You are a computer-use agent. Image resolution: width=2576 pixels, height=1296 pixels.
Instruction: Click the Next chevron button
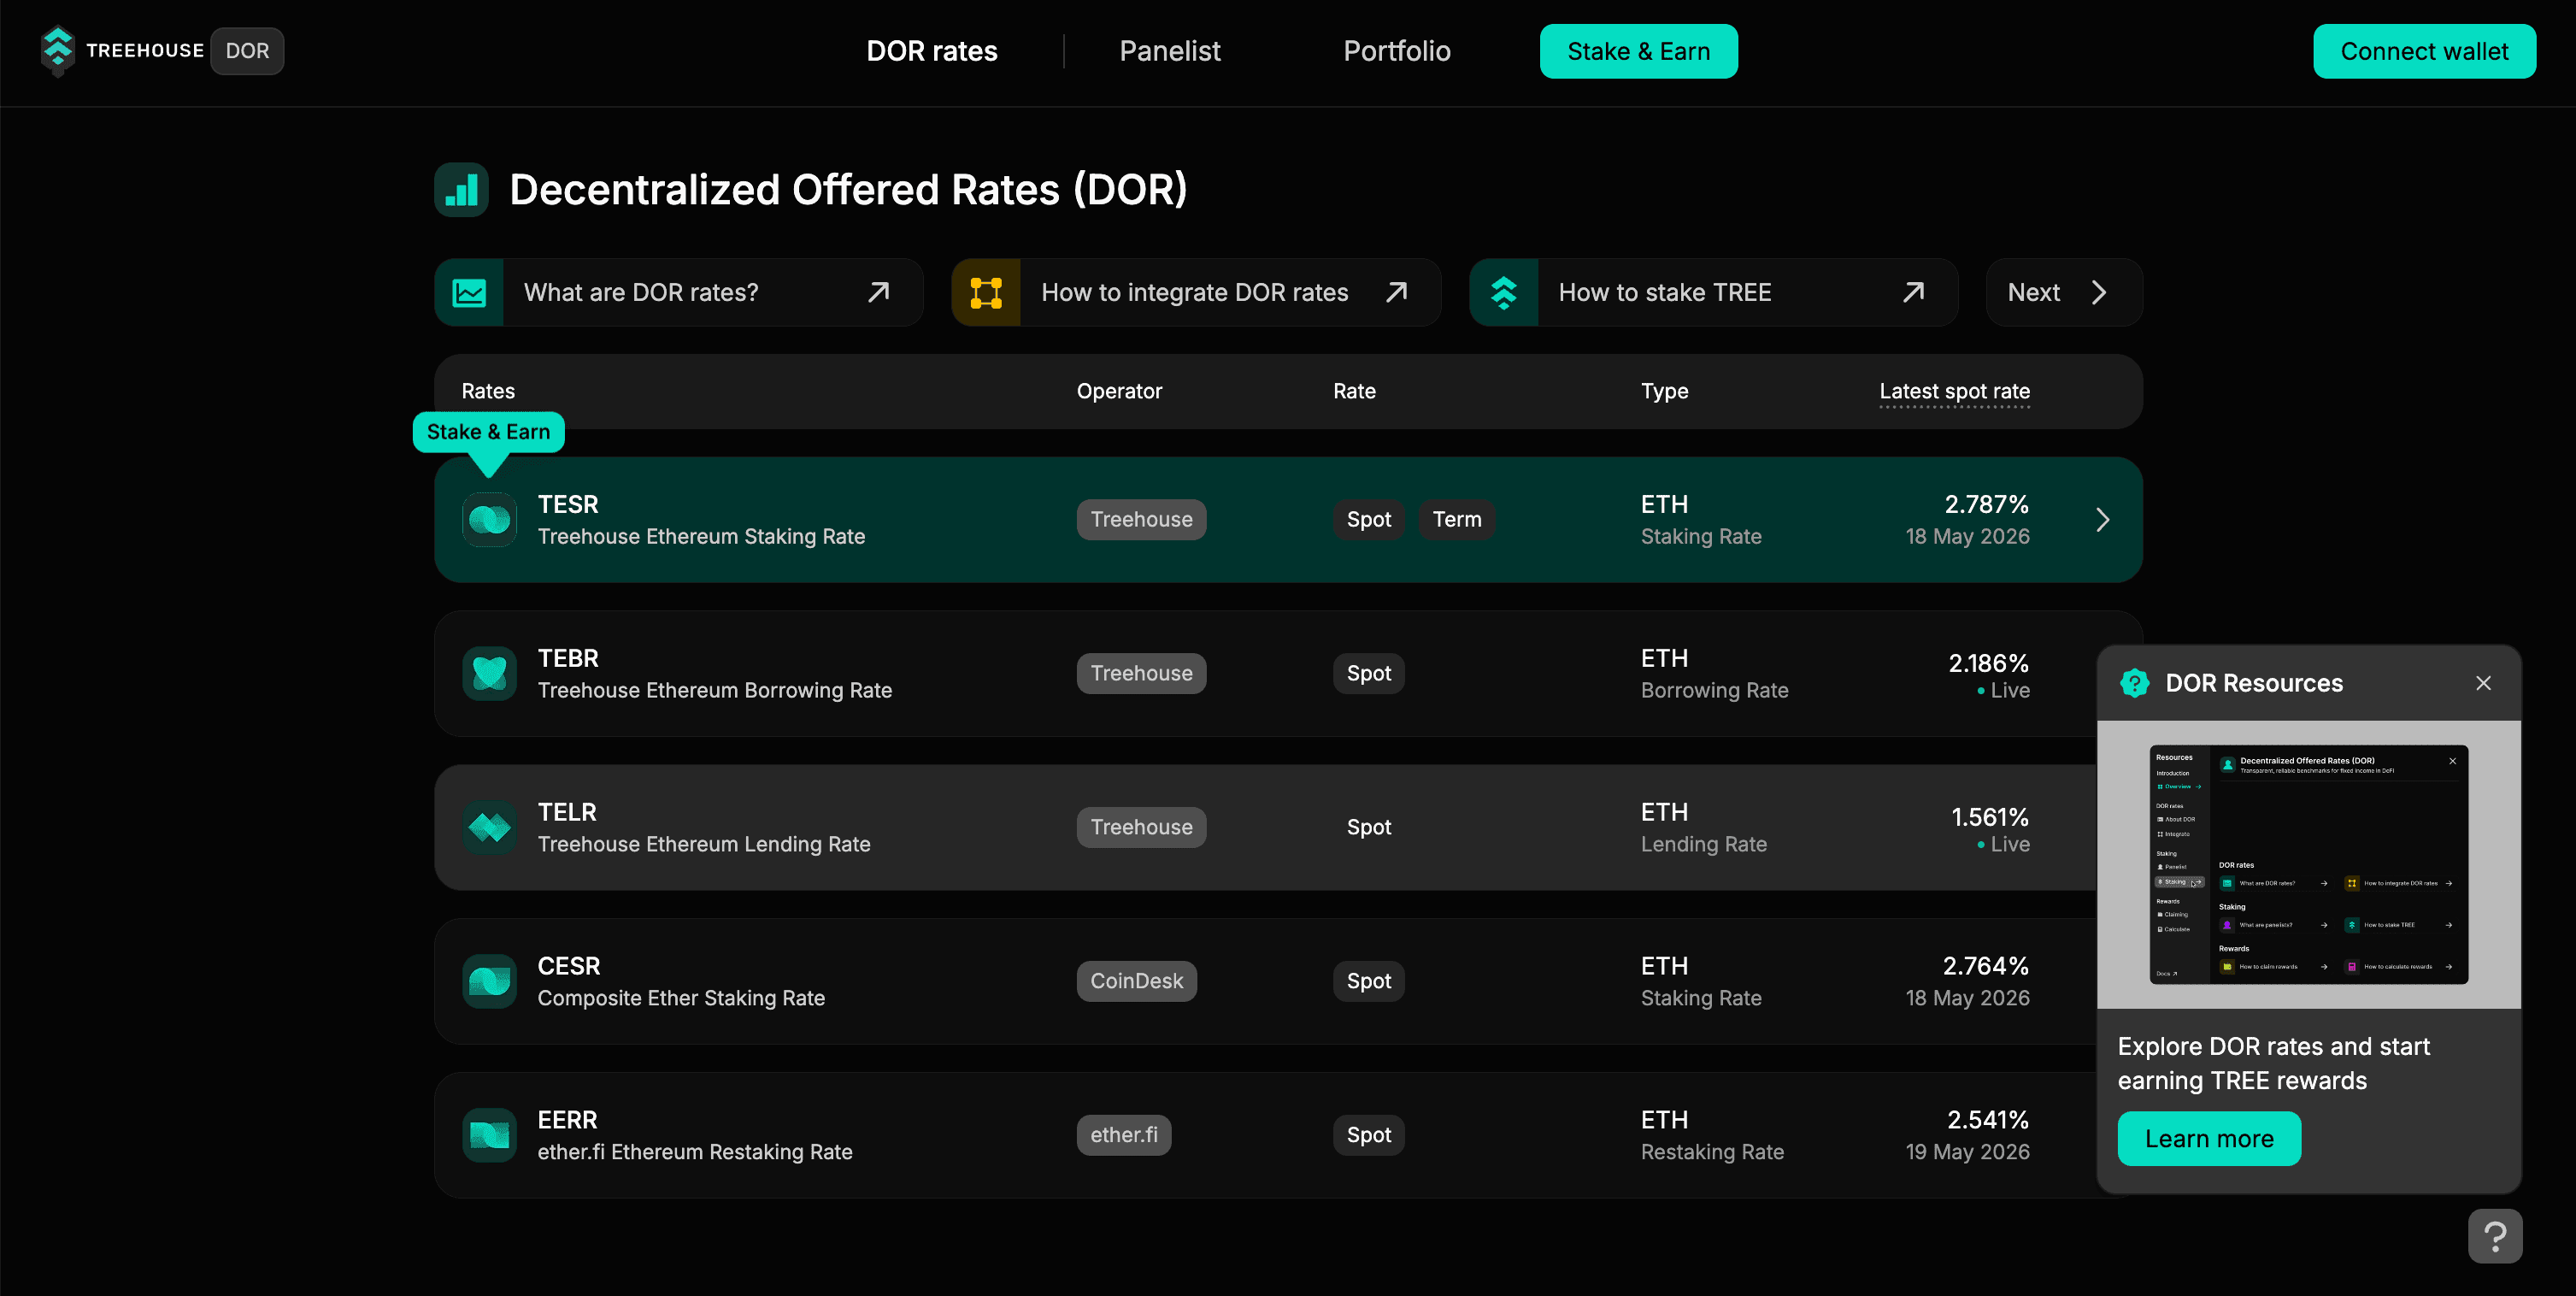(x=2064, y=293)
